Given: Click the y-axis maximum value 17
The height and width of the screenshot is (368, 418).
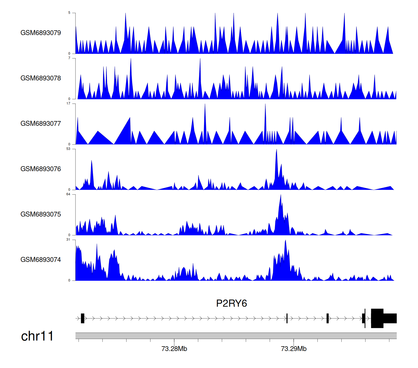Looking at the screenshot, I should pos(68,103).
